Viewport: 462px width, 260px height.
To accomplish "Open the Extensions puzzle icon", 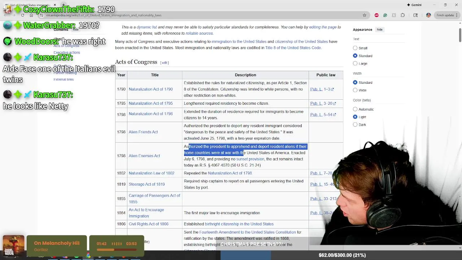I will [x=403, y=15].
